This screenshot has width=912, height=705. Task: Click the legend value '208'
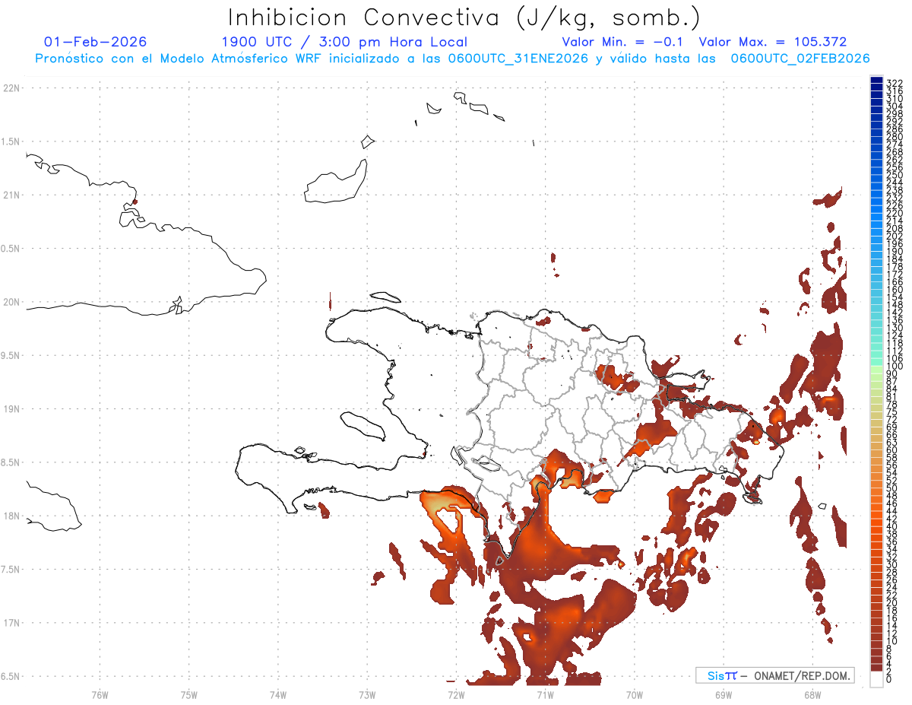click(895, 228)
